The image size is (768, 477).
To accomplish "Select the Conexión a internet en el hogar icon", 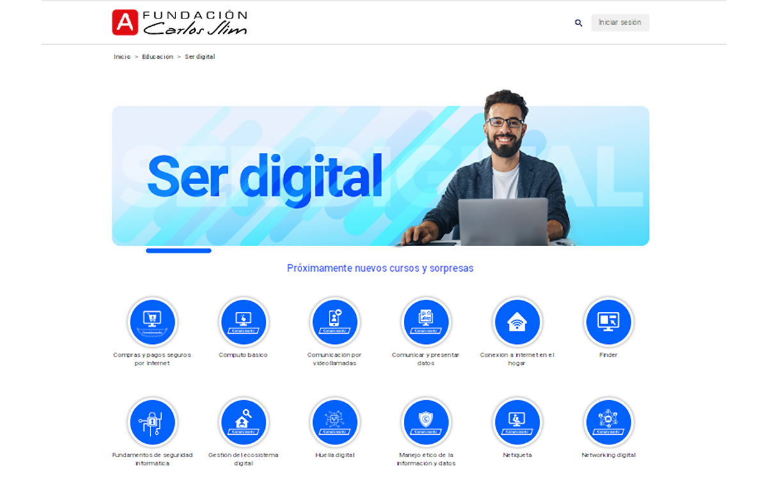I will pyautogui.click(x=517, y=322).
